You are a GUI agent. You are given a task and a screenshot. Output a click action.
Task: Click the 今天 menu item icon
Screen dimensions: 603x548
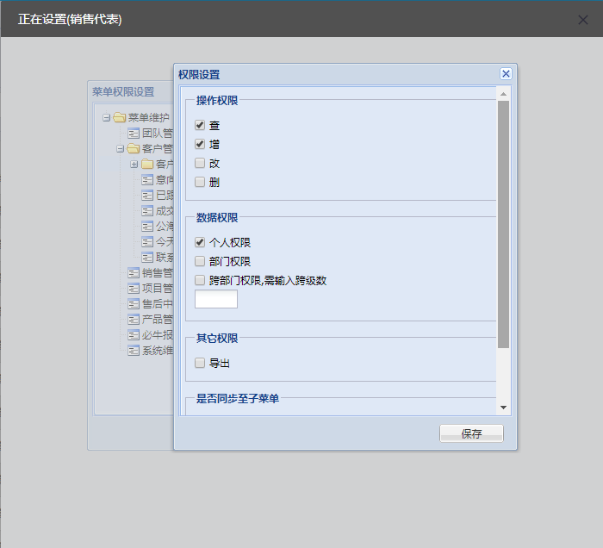coord(147,242)
